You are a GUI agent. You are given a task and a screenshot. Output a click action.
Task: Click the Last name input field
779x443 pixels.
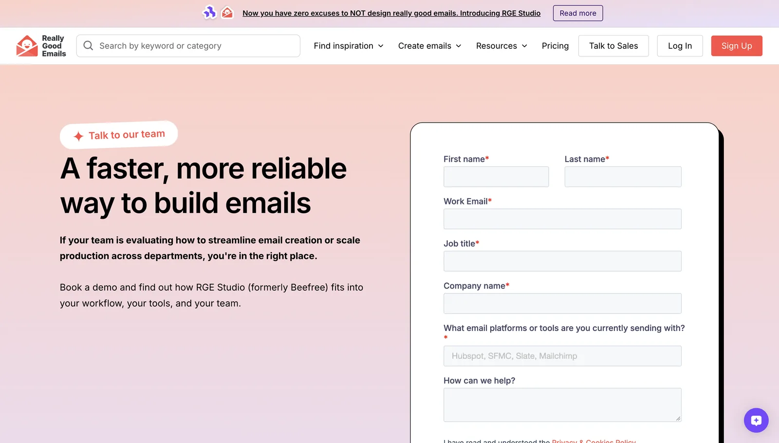[623, 177]
